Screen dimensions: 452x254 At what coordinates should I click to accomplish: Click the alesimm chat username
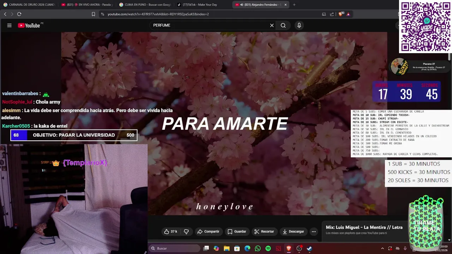click(11, 110)
